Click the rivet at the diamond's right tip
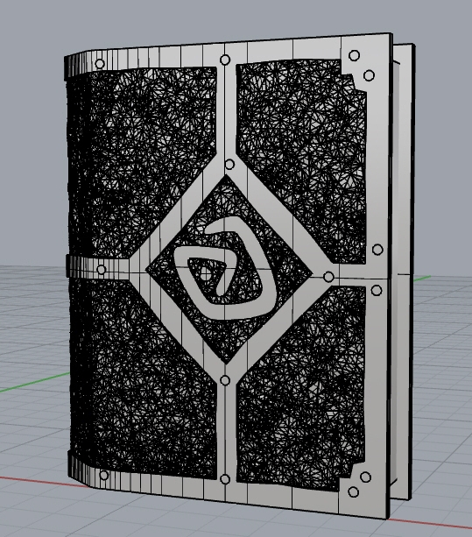This screenshot has width=472, height=537. pyautogui.click(x=328, y=276)
